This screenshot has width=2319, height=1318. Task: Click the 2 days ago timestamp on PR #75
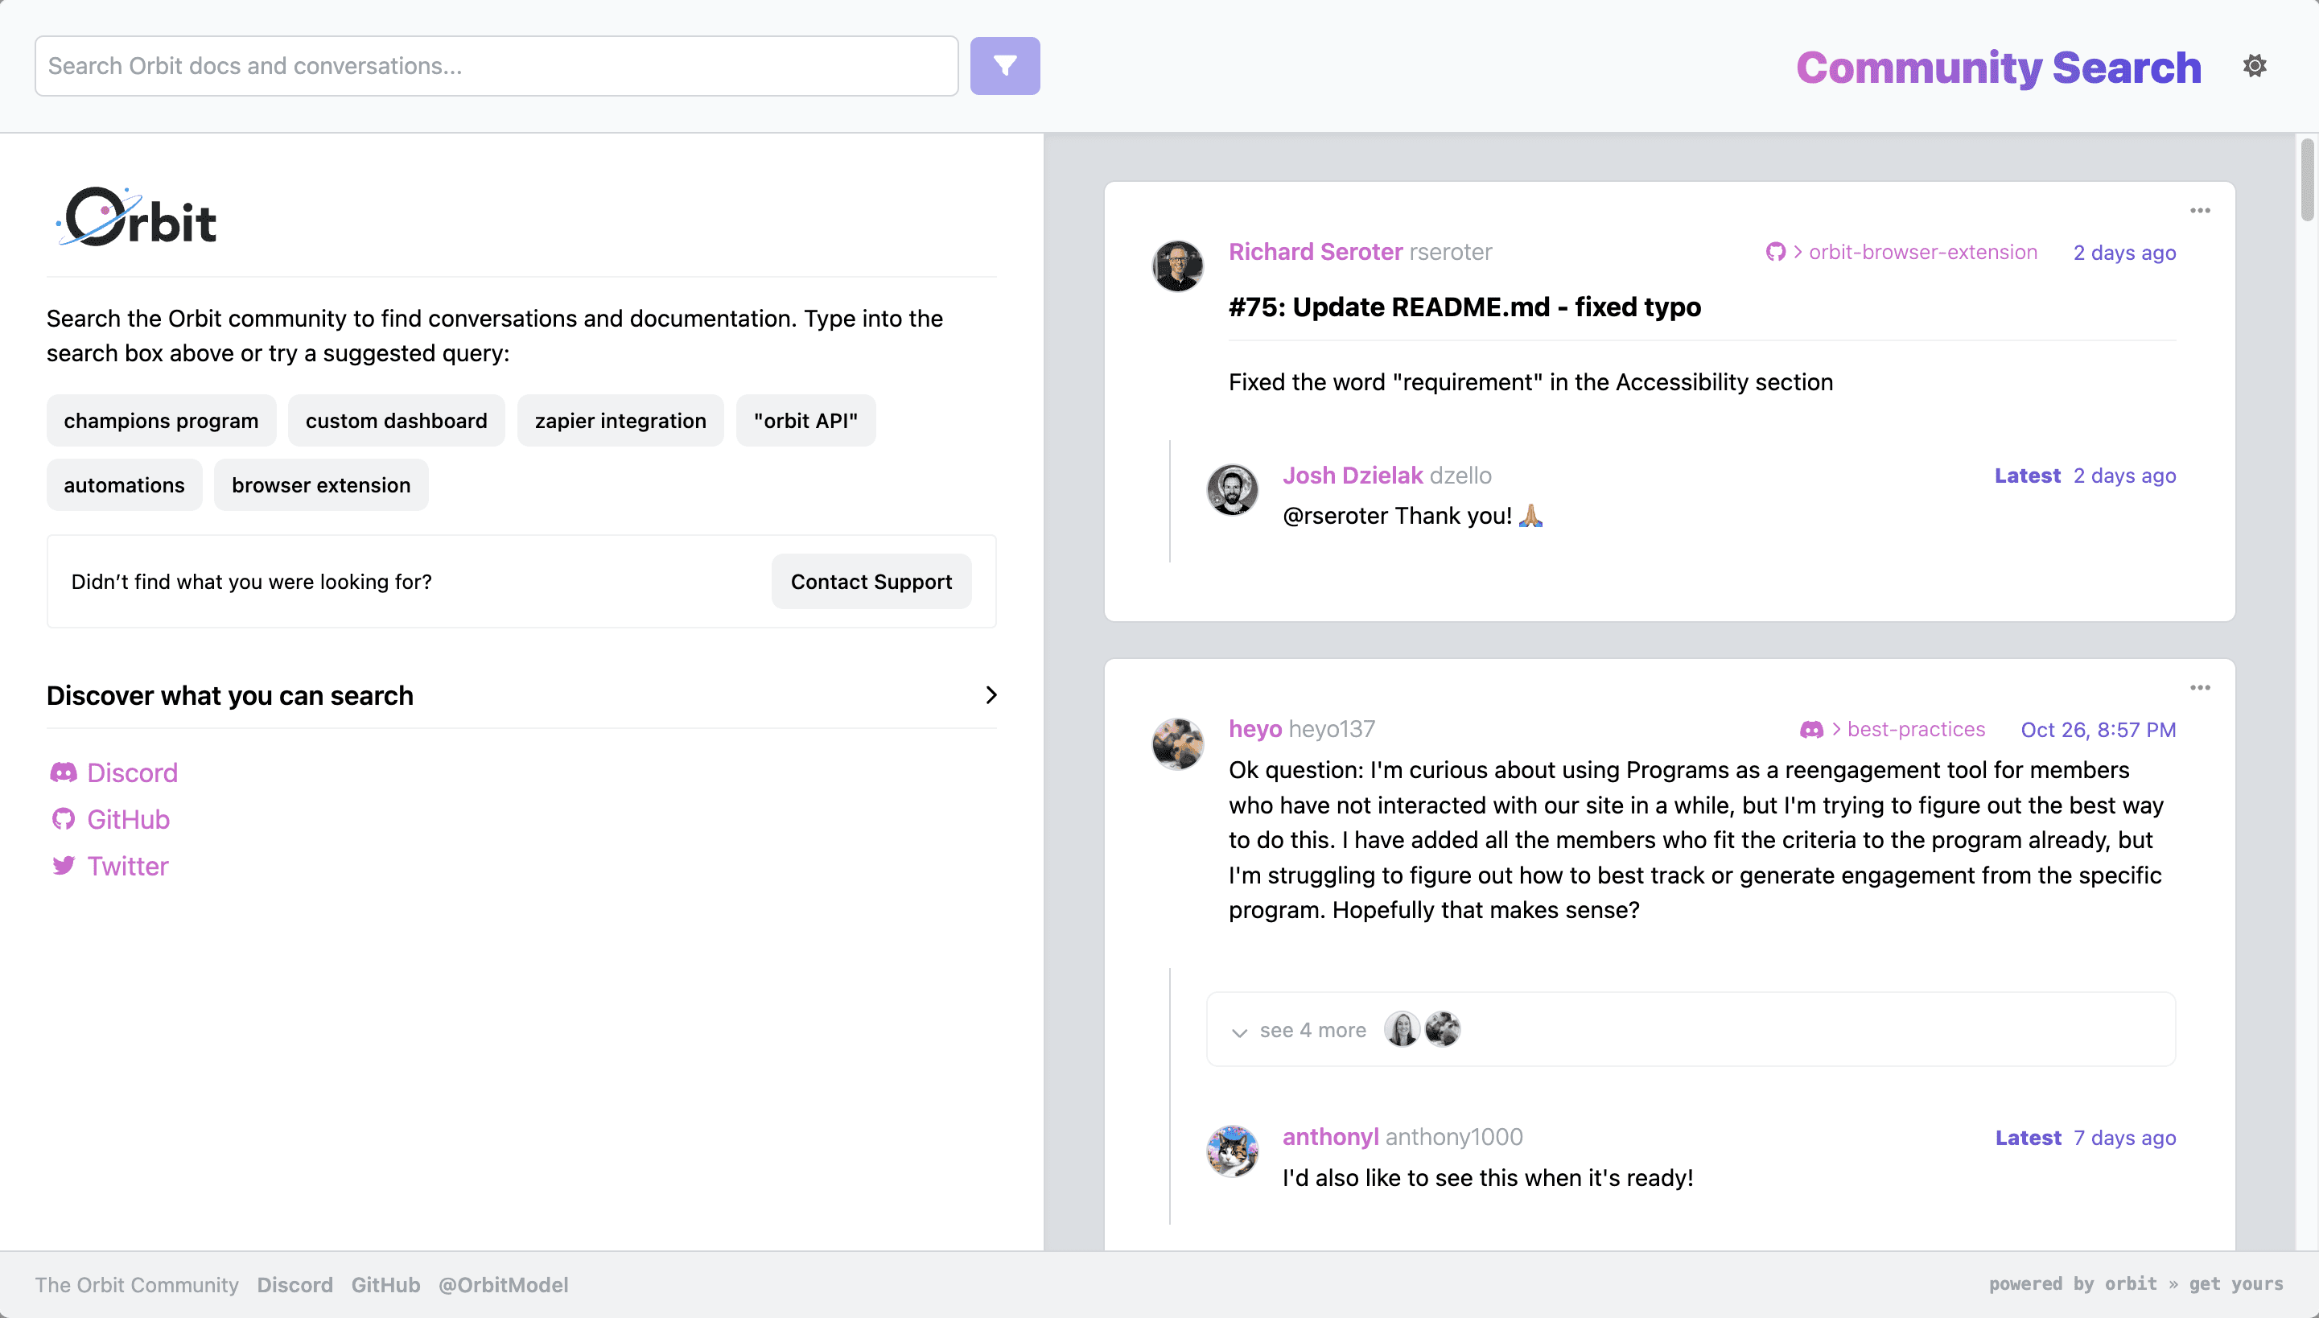[2124, 253]
